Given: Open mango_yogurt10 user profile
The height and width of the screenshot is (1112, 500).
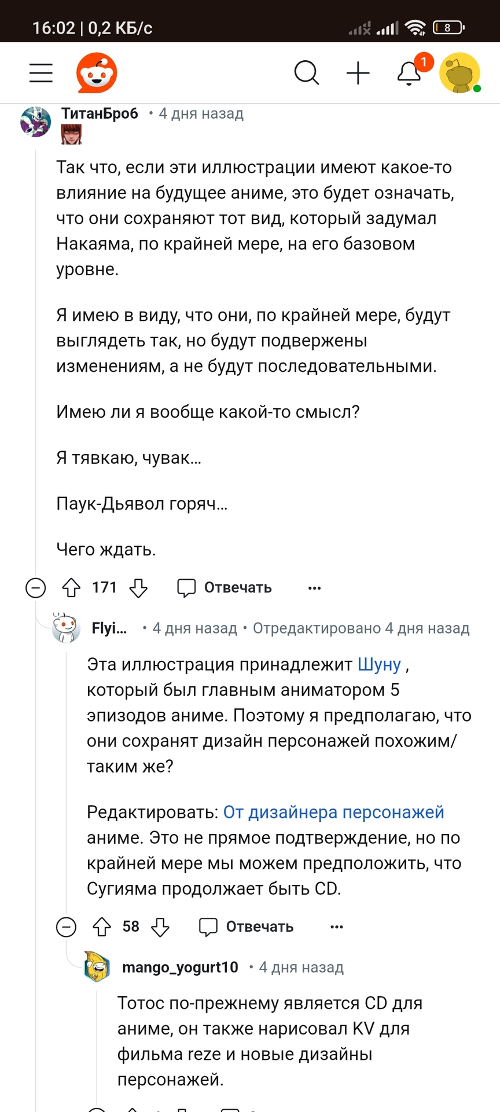Looking at the screenshot, I should pos(180,967).
